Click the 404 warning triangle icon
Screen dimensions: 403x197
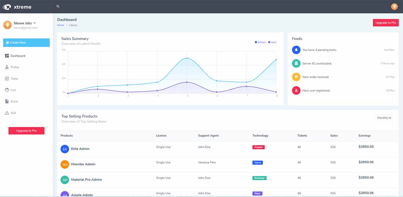[7, 113]
